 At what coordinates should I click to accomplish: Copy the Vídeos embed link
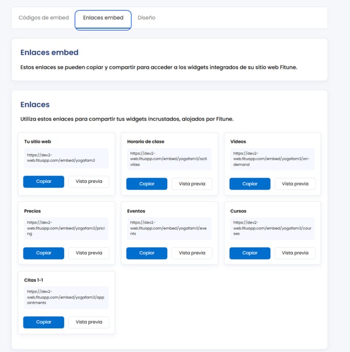[x=250, y=184]
